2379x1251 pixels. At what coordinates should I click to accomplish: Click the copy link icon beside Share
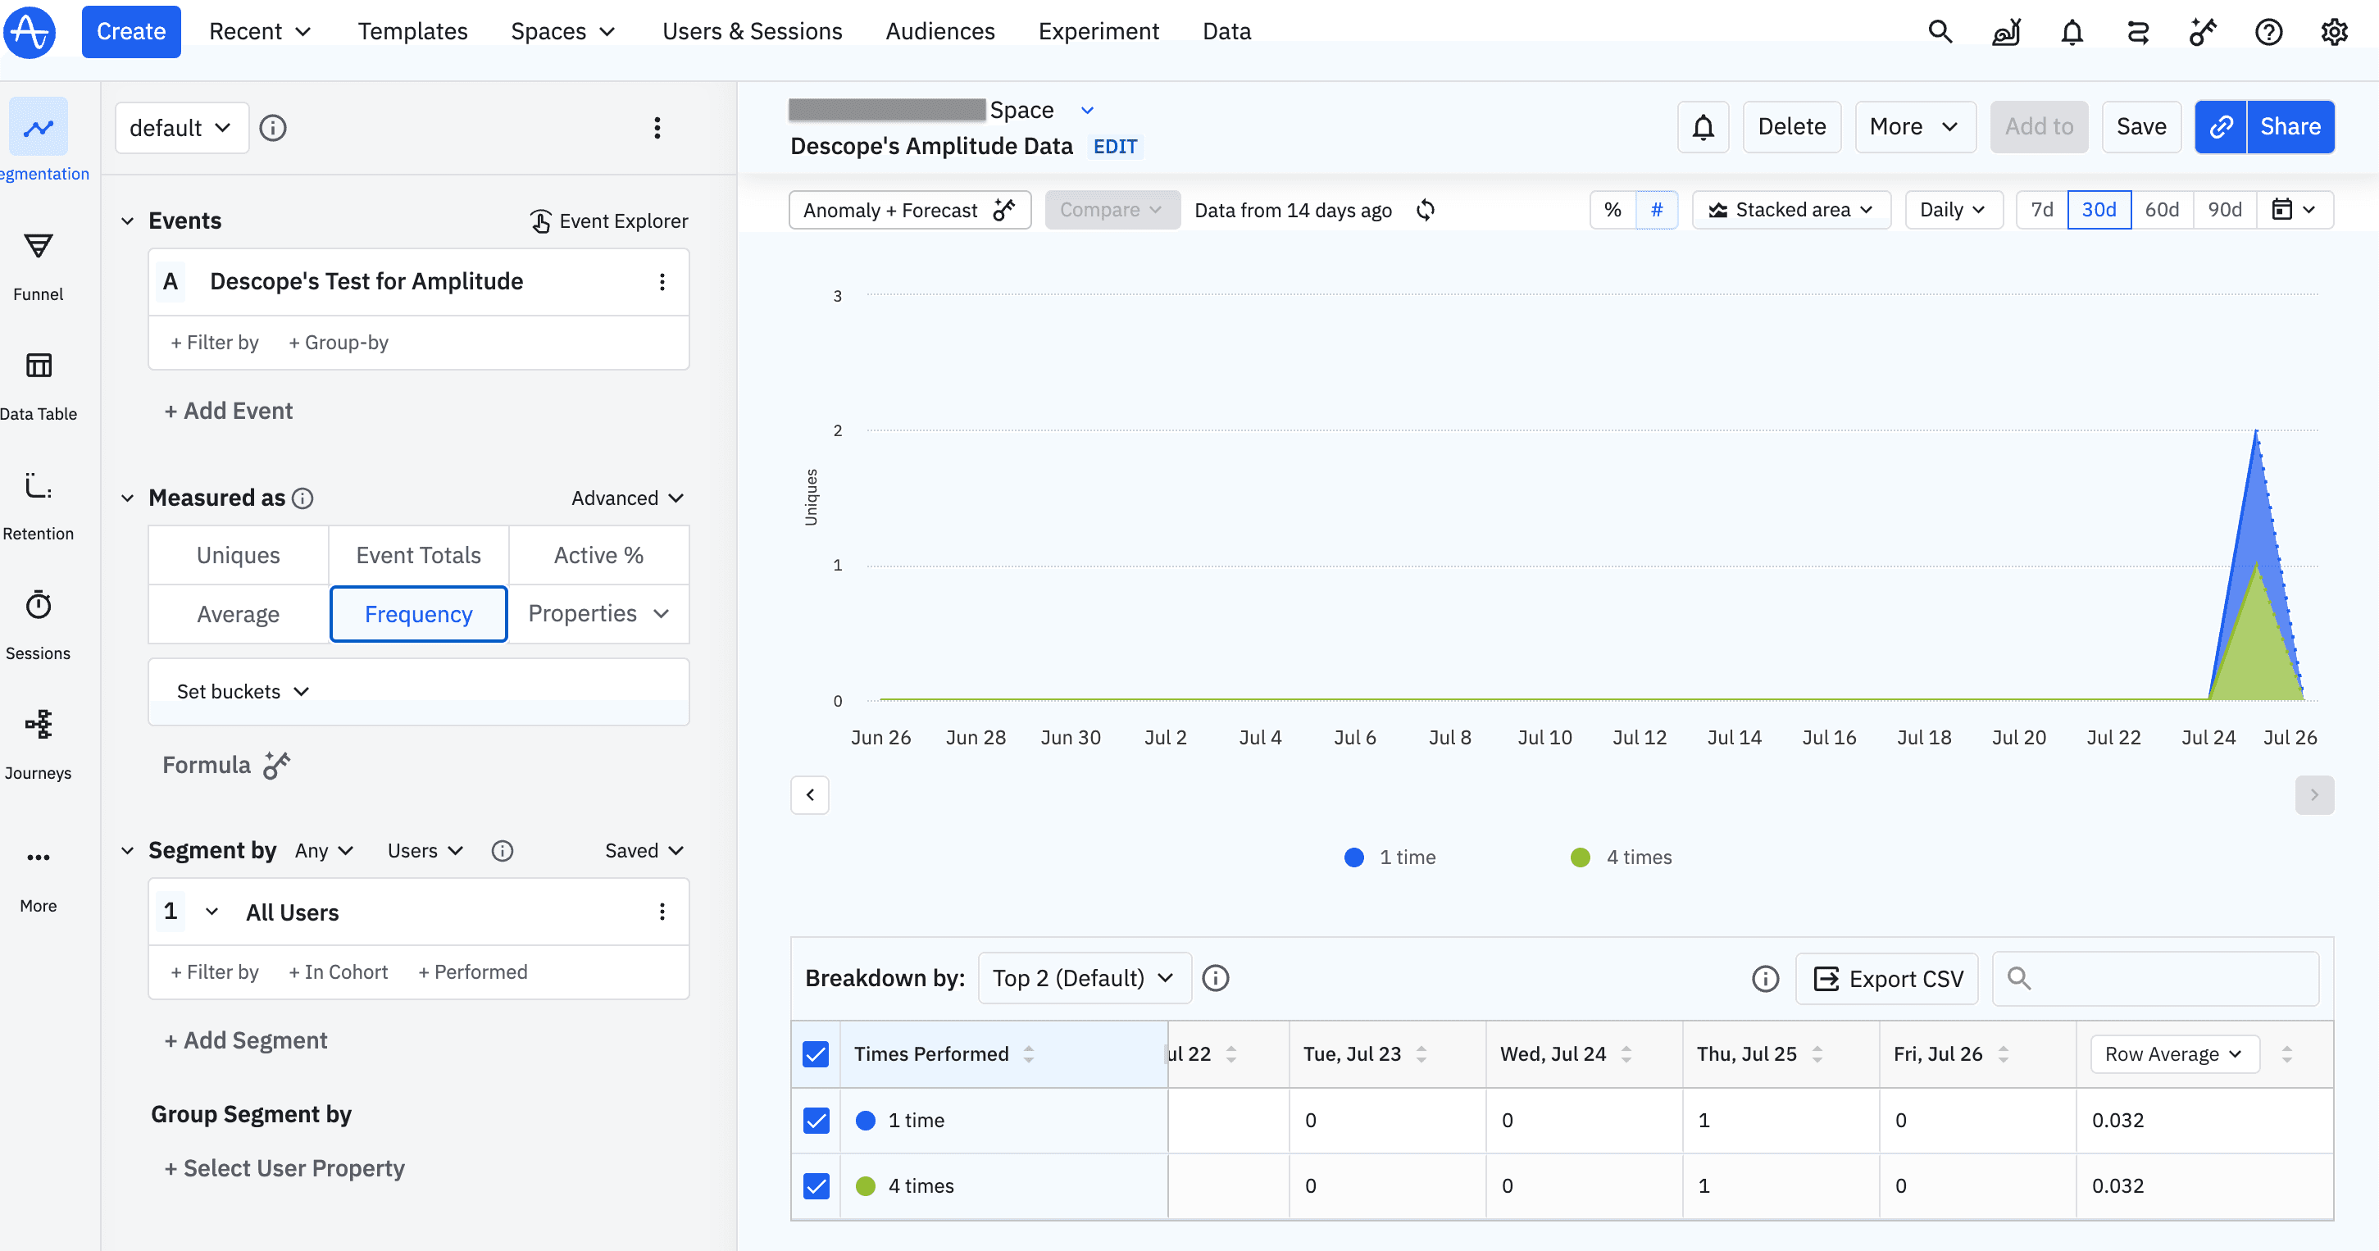pos(2220,127)
